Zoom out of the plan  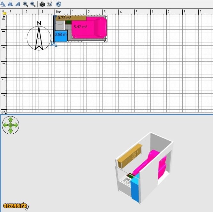click(x=33, y=4)
